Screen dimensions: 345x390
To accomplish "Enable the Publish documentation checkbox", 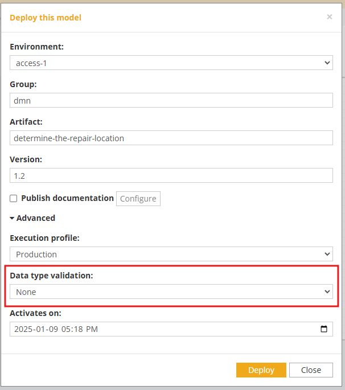I will pos(14,199).
